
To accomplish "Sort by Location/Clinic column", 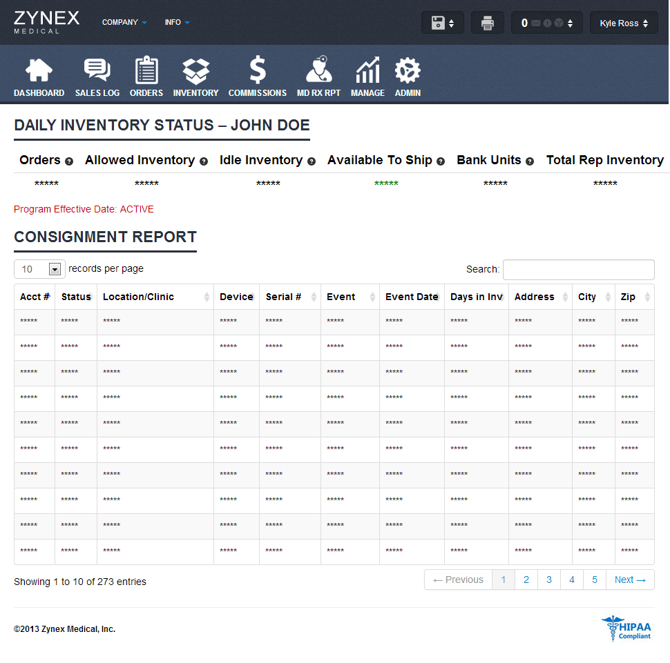I will (155, 297).
